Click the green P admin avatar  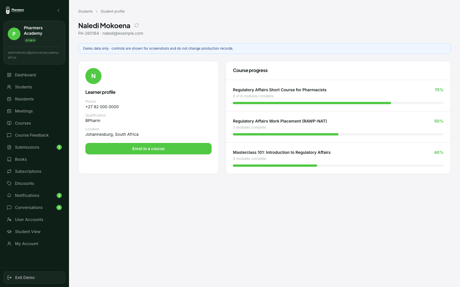coord(14,34)
